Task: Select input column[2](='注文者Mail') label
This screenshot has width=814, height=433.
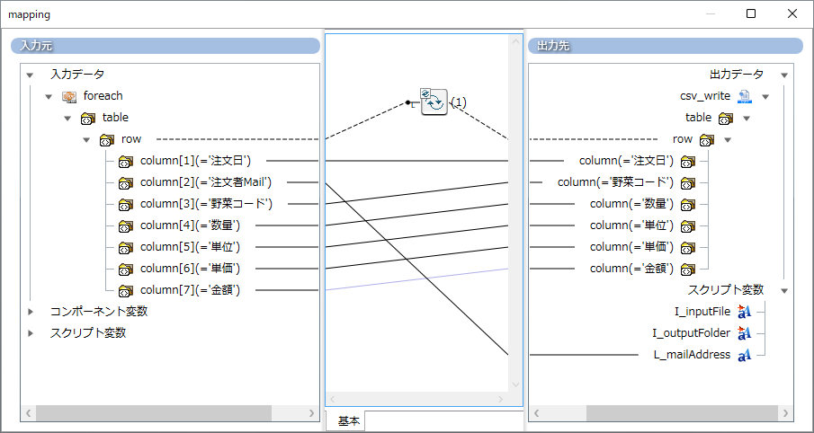Action: [206, 182]
